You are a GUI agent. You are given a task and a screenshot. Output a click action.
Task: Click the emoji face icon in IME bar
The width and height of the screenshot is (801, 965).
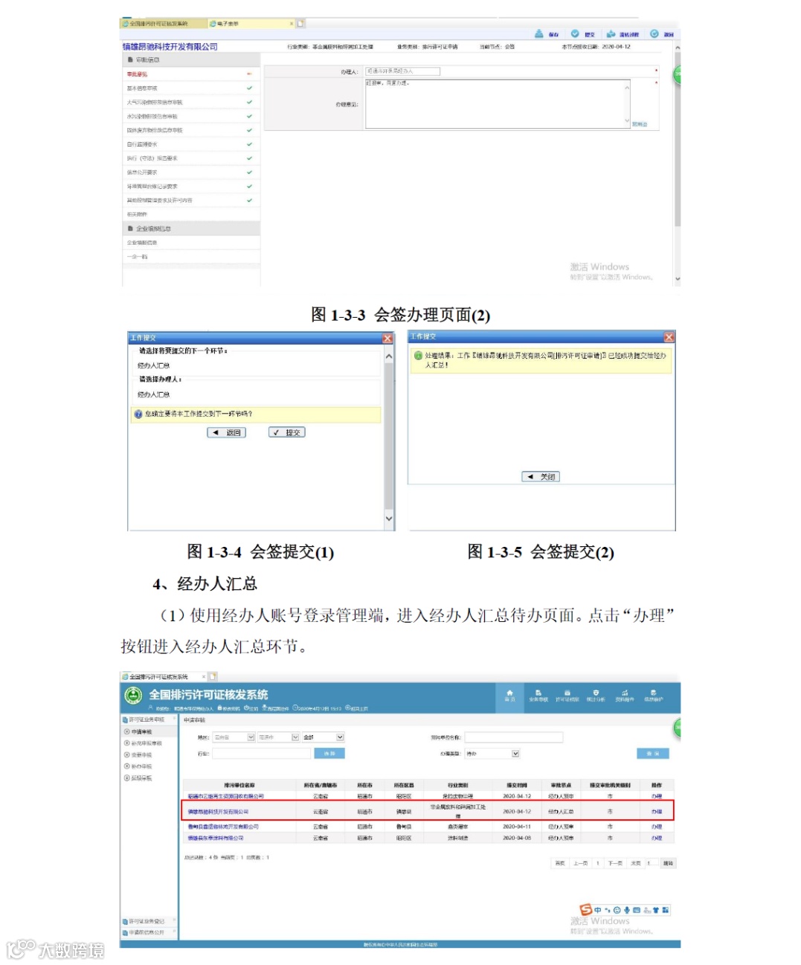[617, 909]
